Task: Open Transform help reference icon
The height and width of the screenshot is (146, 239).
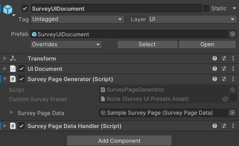Action: 215,58
